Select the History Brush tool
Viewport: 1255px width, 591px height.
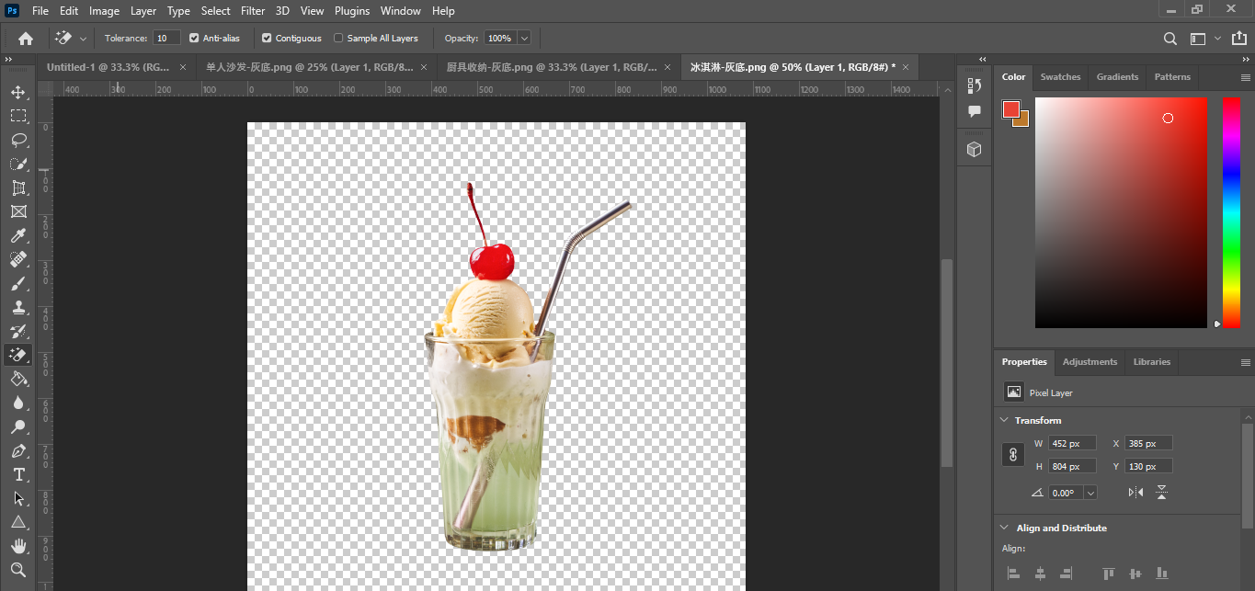tap(18, 331)
